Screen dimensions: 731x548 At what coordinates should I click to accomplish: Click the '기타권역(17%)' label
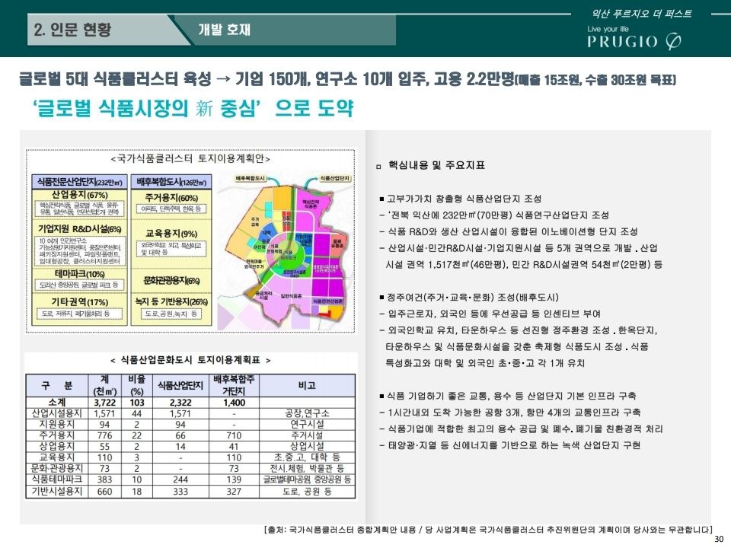point(79,302)
